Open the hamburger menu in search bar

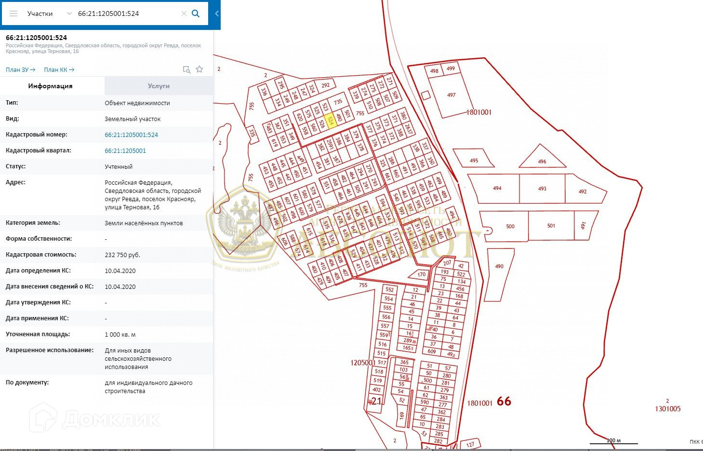click(x=13, y=14)
